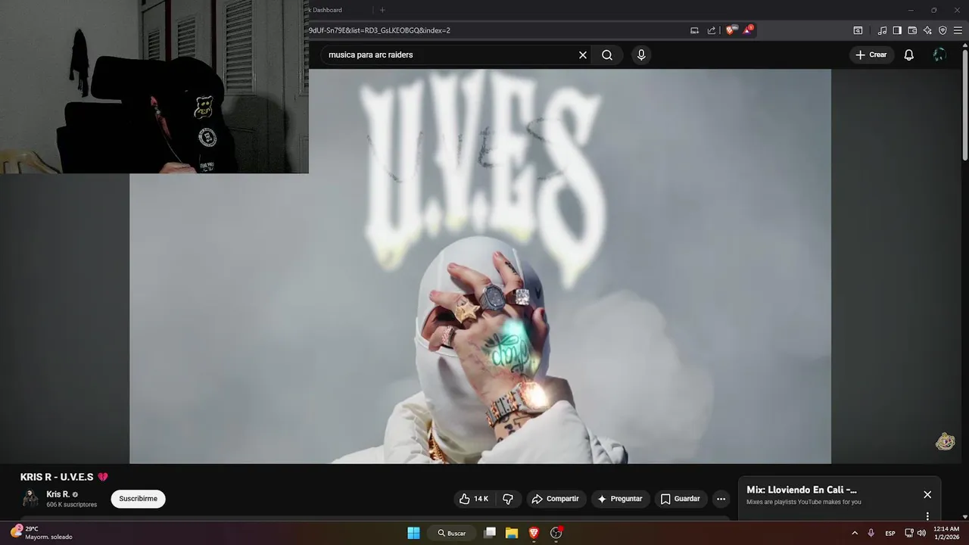Expand hidden system tray icons chevron
The width and height of the screenshot is (969, 545).
point(855,533)
